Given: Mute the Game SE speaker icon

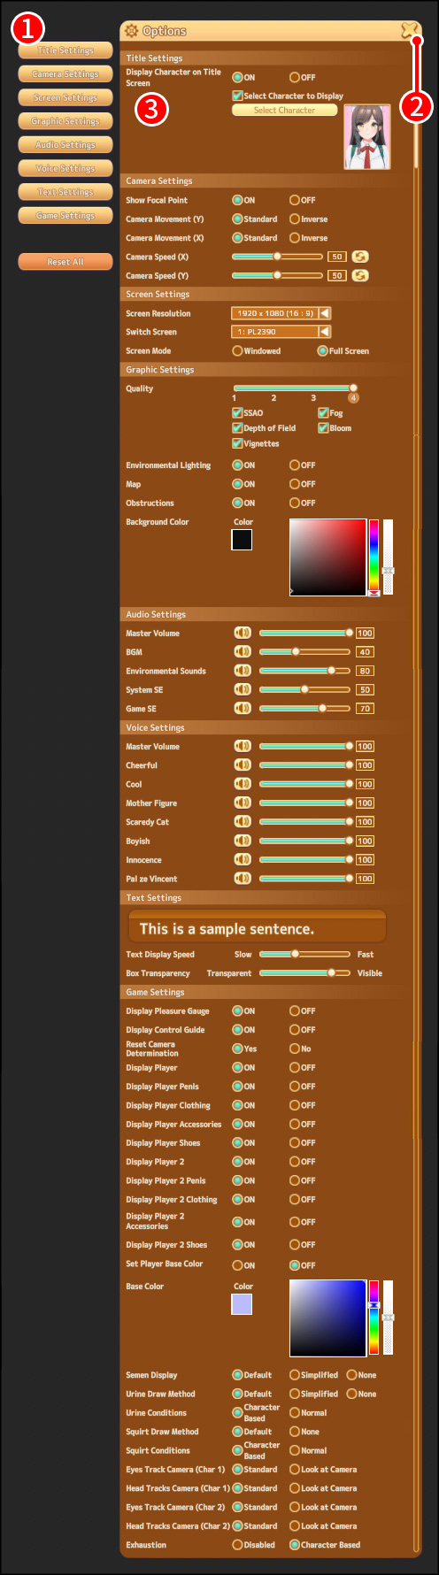Looking at the screenshot, I should point(242,709).
